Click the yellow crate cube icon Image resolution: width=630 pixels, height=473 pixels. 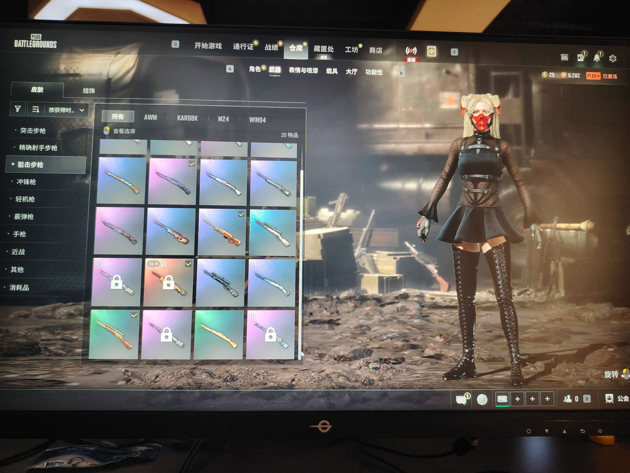(x=432, y=51)
